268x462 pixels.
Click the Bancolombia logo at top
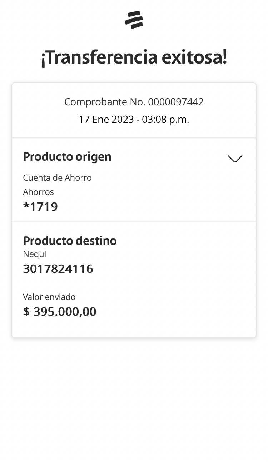[134, 20]
